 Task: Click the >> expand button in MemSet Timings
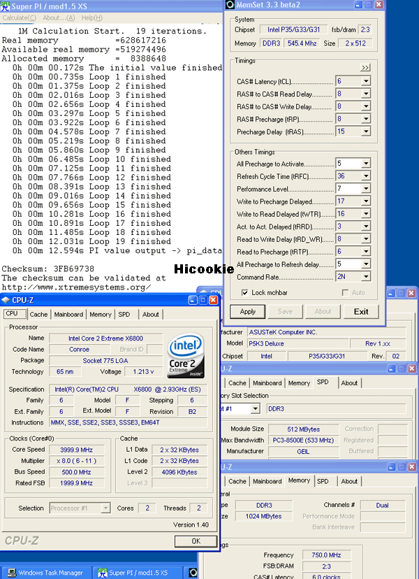365,68
